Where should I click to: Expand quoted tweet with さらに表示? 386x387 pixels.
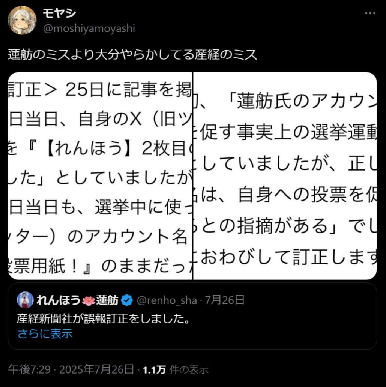[45, 333]
